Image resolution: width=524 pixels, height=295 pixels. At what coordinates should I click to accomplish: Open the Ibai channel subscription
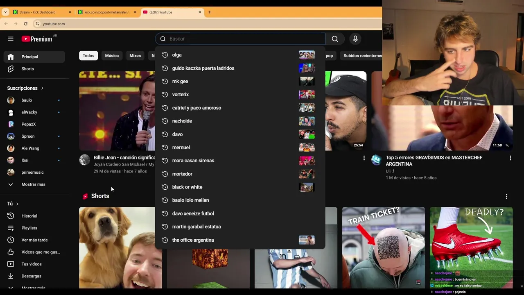point(34,160)
